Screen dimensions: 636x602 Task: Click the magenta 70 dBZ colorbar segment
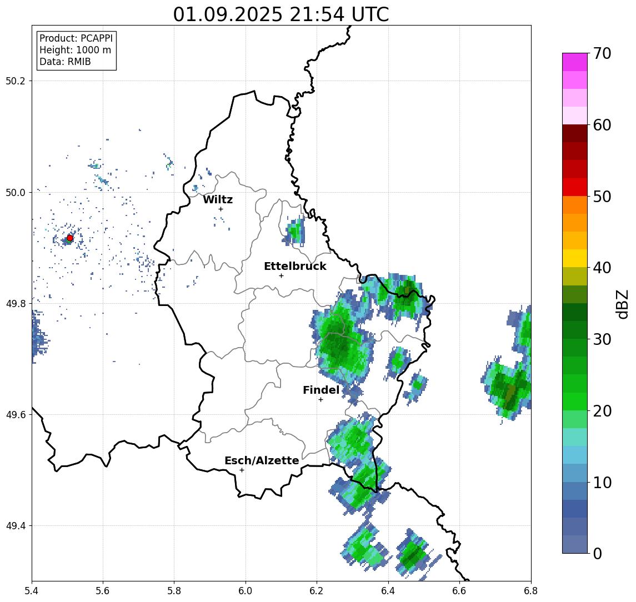[x=575, y=62]
